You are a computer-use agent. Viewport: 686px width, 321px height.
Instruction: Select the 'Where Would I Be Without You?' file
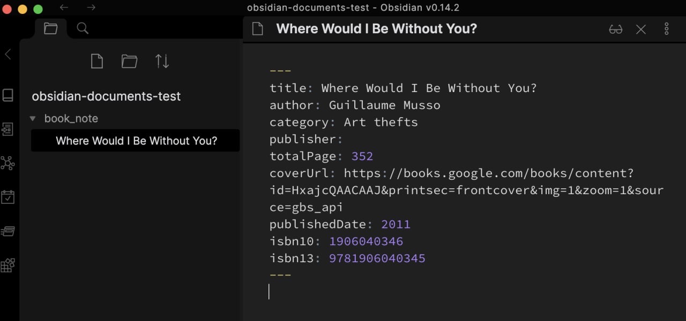click(x=136, y=141)
